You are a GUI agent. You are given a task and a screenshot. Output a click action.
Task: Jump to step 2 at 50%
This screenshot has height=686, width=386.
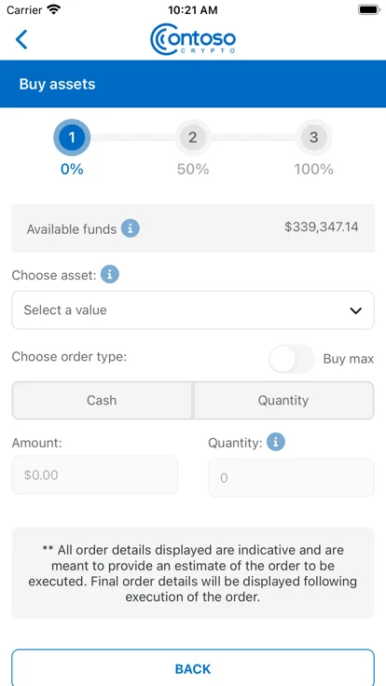coord(193,138)
